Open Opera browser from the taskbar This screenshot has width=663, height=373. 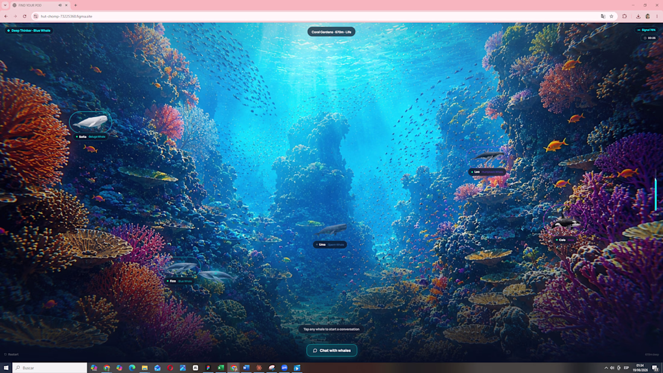click(170, 368)
